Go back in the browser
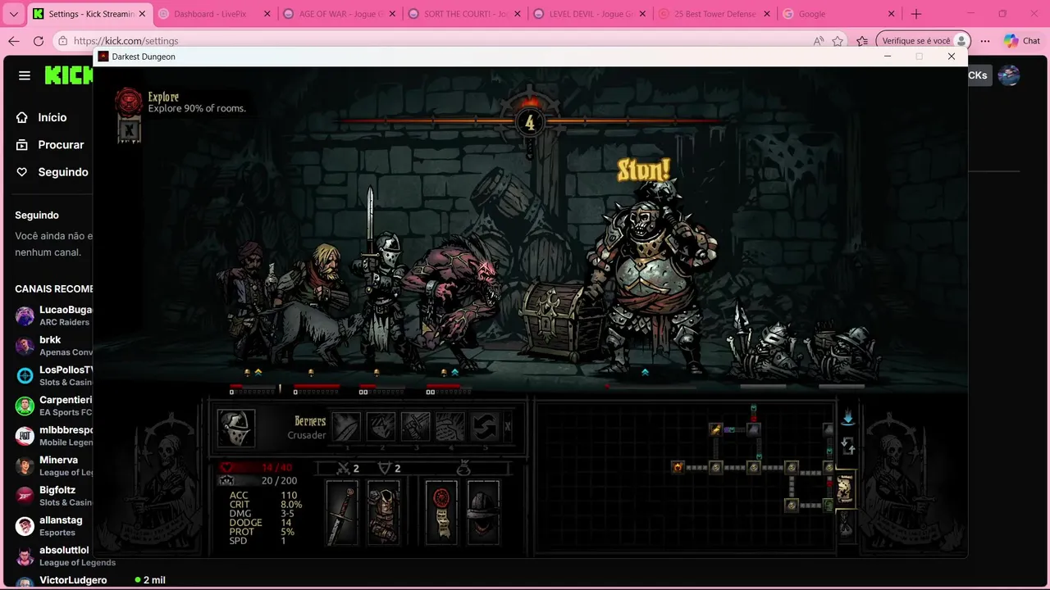Viewport: 1050px width, 590px height. [13, 41]
